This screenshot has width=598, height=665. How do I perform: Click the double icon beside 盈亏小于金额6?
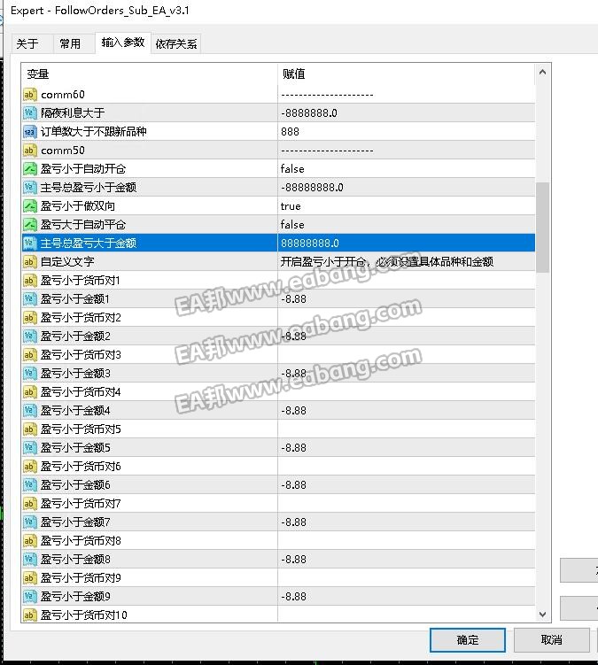point(30,485)
